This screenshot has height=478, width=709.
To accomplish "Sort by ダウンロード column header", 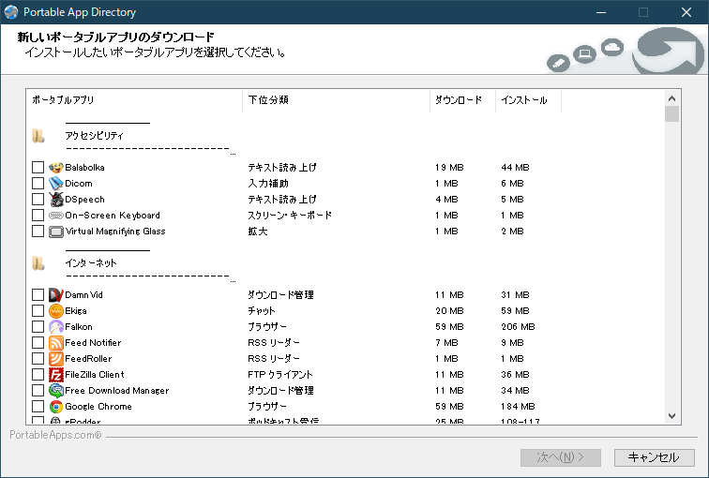I will tap(462, 100).
